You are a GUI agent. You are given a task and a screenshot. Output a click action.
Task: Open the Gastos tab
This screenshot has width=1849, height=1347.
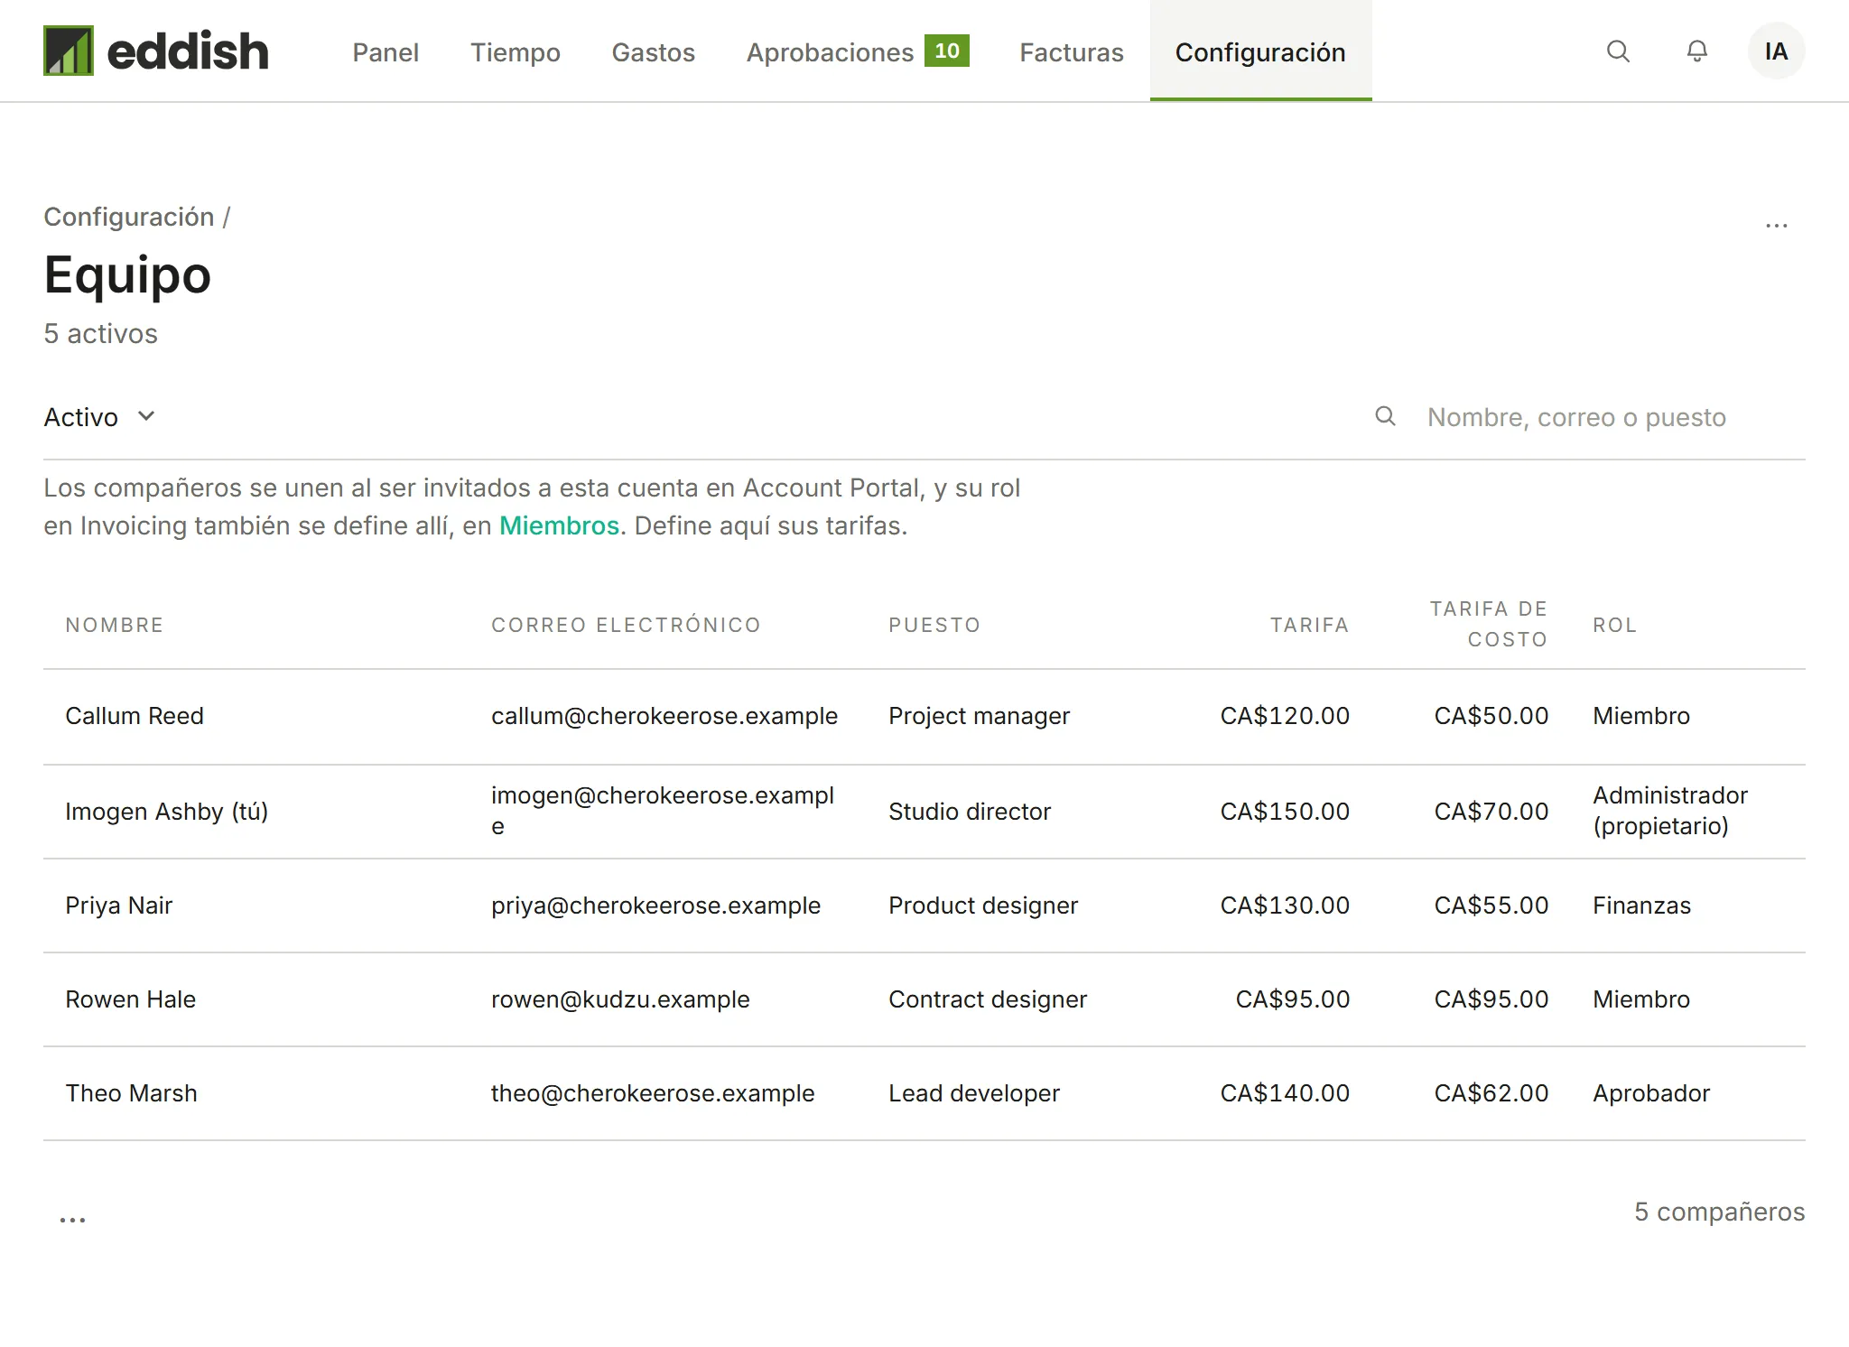654,52
